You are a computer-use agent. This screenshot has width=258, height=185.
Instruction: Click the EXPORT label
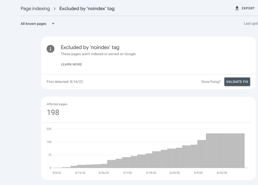(x=248, y=8)
